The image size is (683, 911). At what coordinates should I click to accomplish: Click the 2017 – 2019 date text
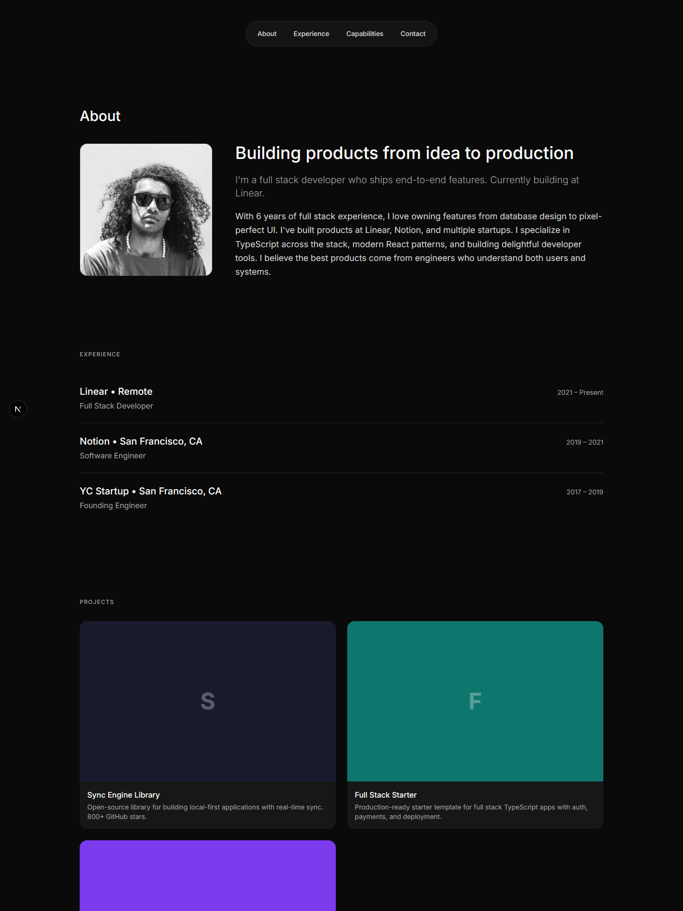[585, 492]
